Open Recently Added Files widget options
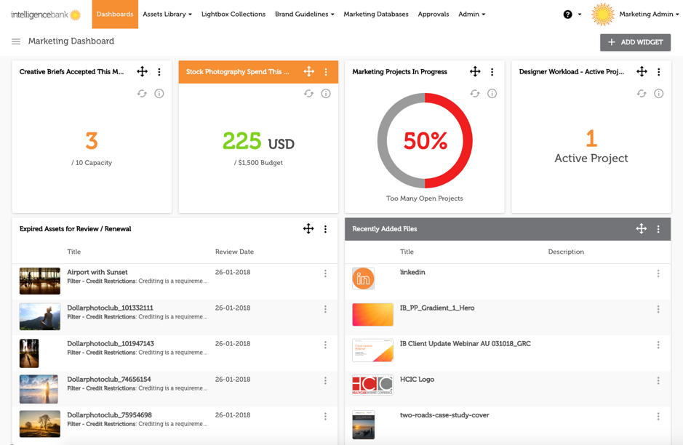683x445 pixels. point(658,229)
